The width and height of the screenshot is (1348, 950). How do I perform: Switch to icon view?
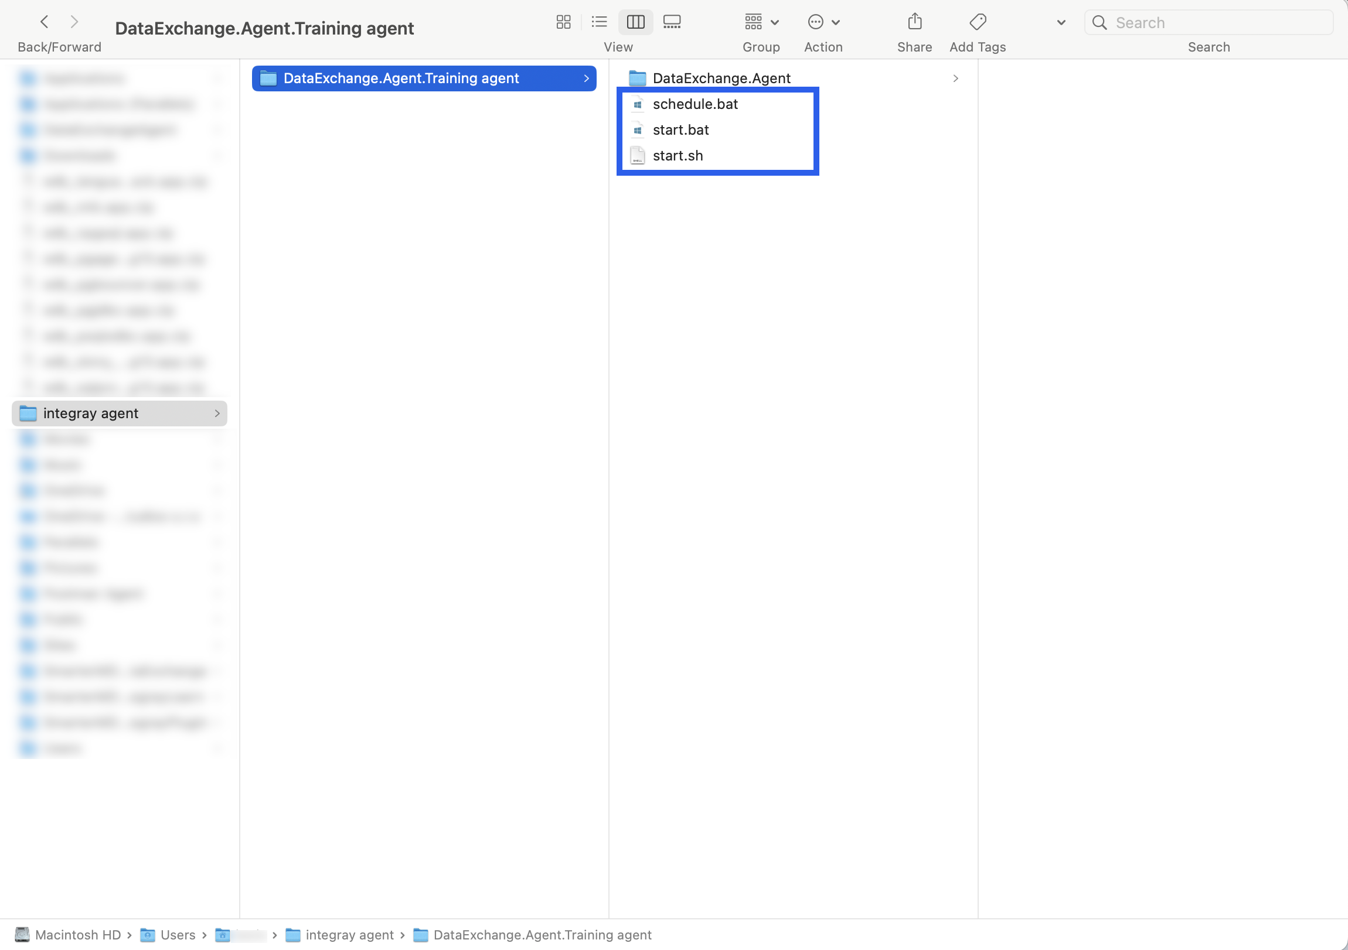(563, 22)
